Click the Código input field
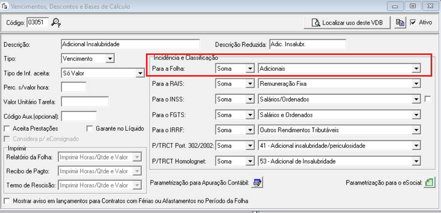441x213 pixels. click(38, 22)
